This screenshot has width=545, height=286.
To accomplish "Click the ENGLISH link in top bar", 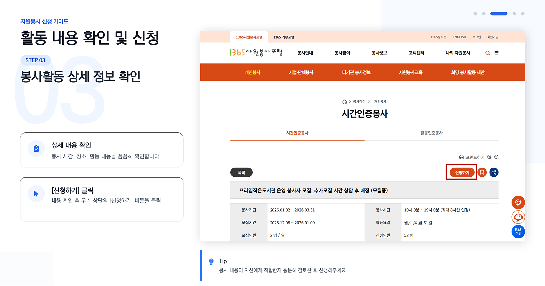I will [459, 37].
